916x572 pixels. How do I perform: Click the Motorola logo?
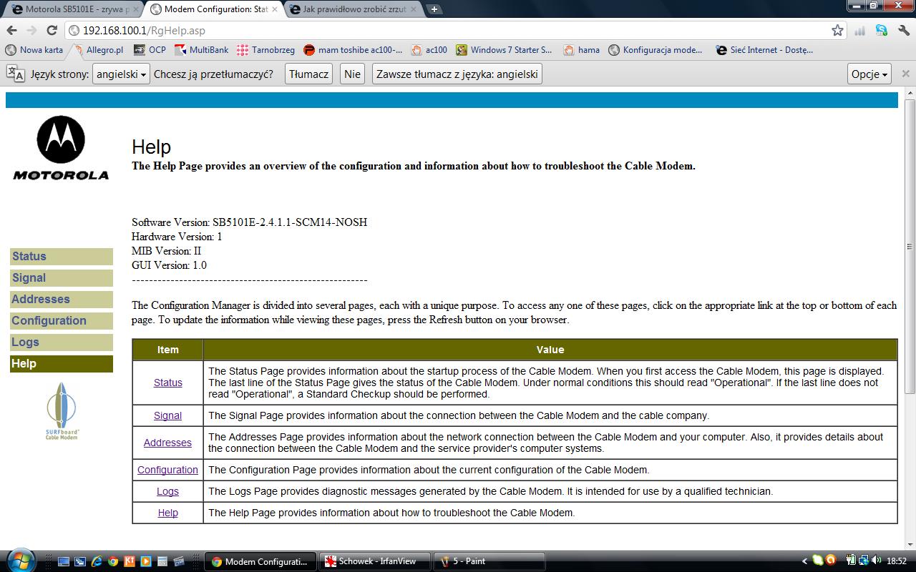pos(61,148)
